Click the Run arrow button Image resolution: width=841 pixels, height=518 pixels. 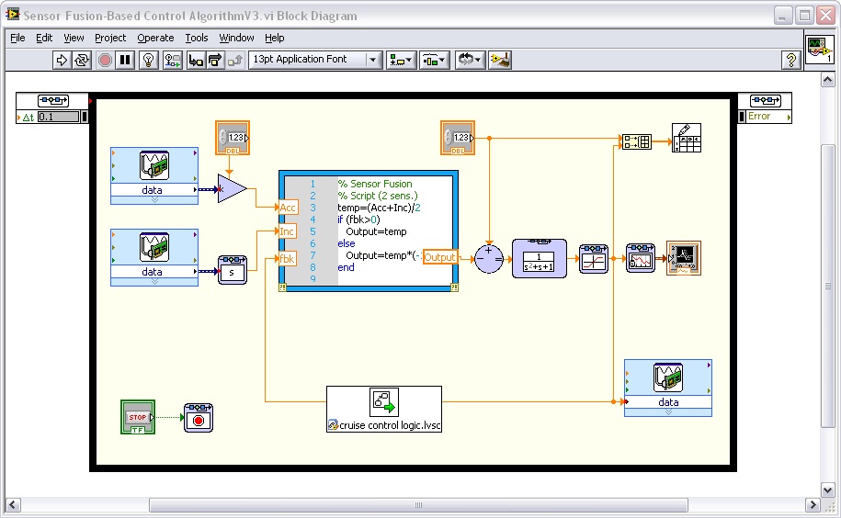pyautogui.click(x=62, y=60)
